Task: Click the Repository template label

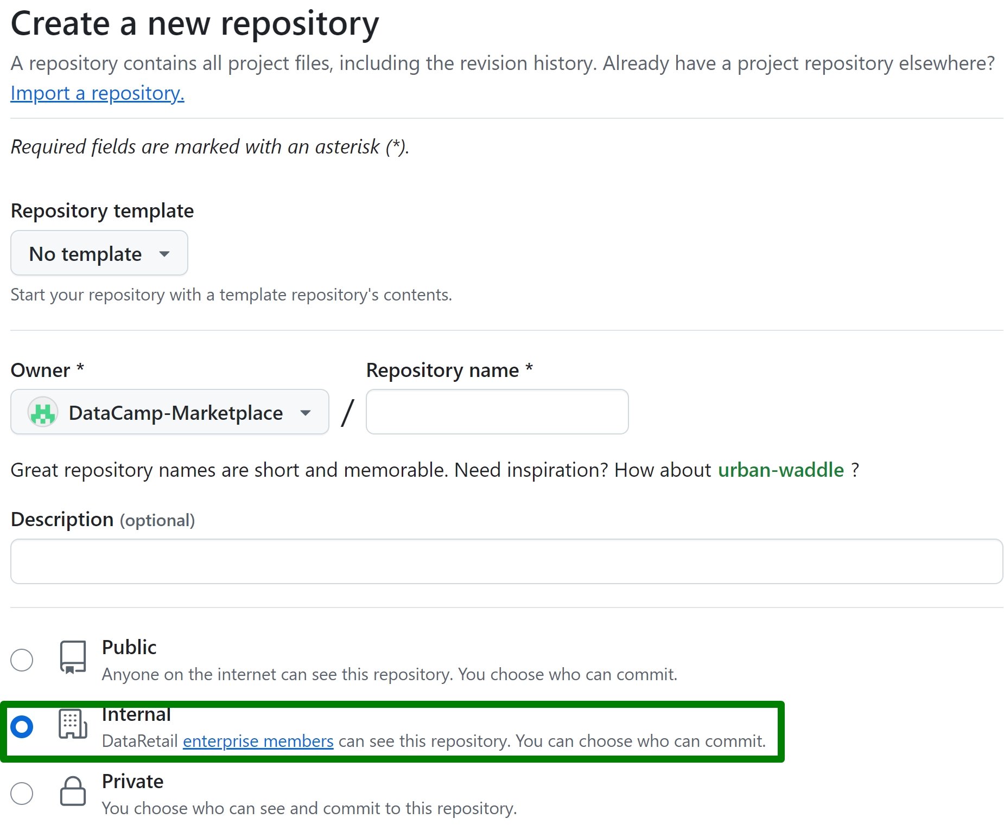Action: [102, 210]
